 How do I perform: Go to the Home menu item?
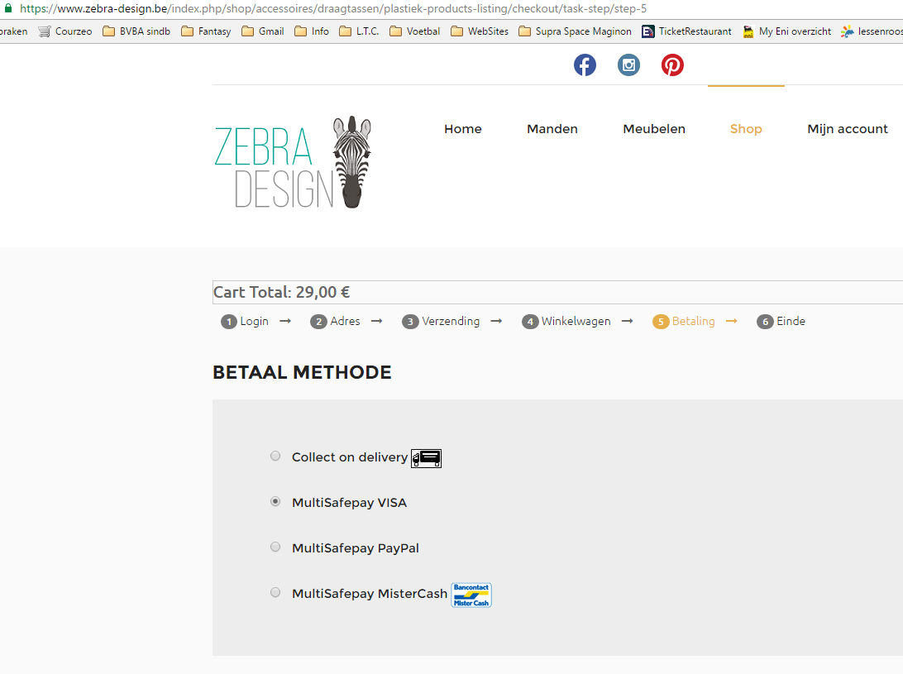462,129
